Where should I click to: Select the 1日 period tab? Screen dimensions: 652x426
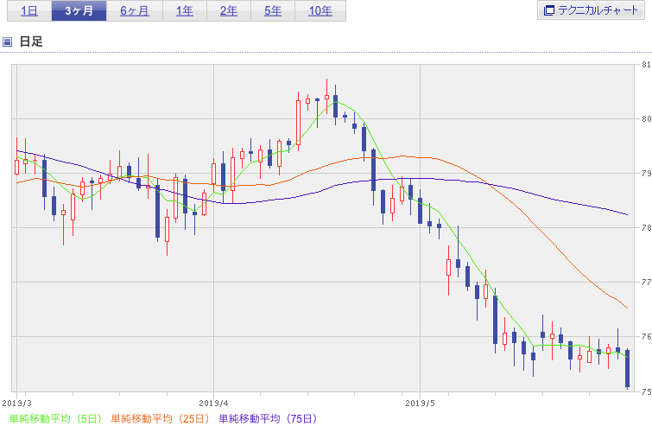tap(29, 11)
